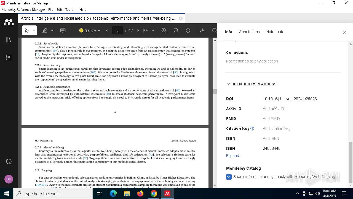The width and height of the screenshot is (353, 199).
Task: Uncheck Share reference anonymously checkbox
Action: pos(229,177)
